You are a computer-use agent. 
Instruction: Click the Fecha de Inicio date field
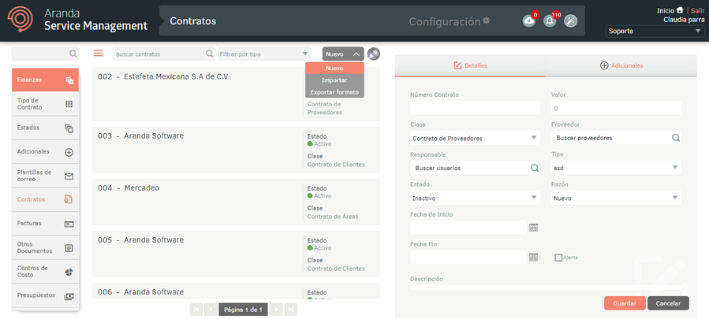coord(468,228)
